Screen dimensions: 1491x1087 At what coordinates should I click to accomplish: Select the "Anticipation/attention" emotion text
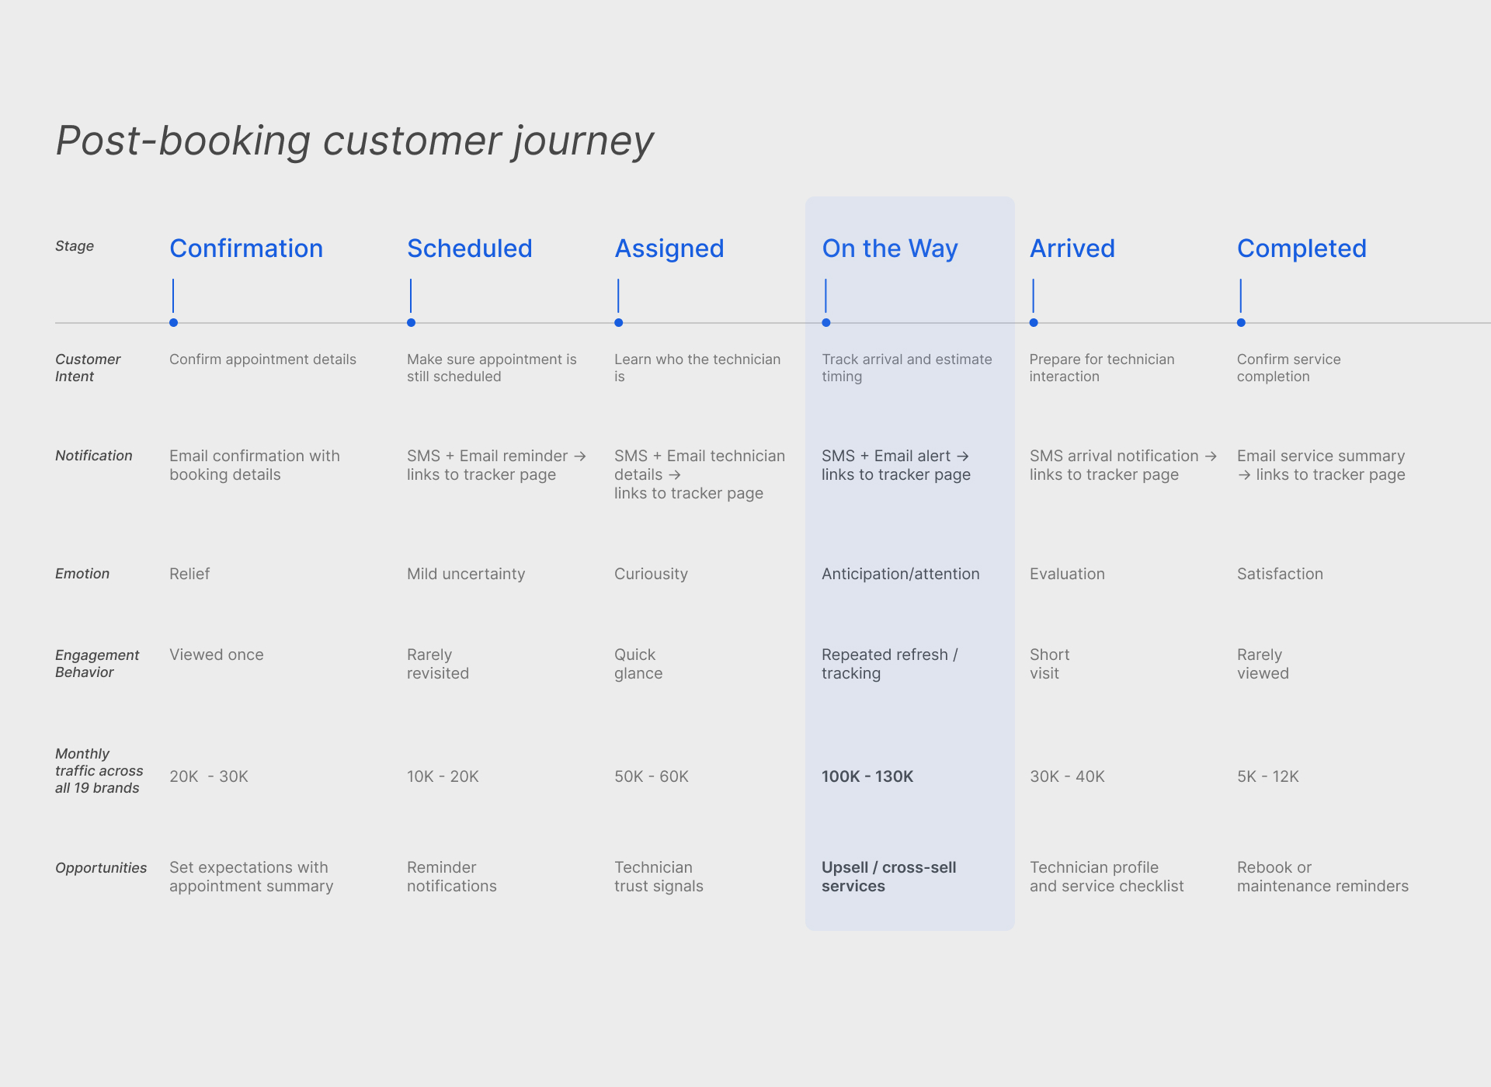click(x=900, y=574)
